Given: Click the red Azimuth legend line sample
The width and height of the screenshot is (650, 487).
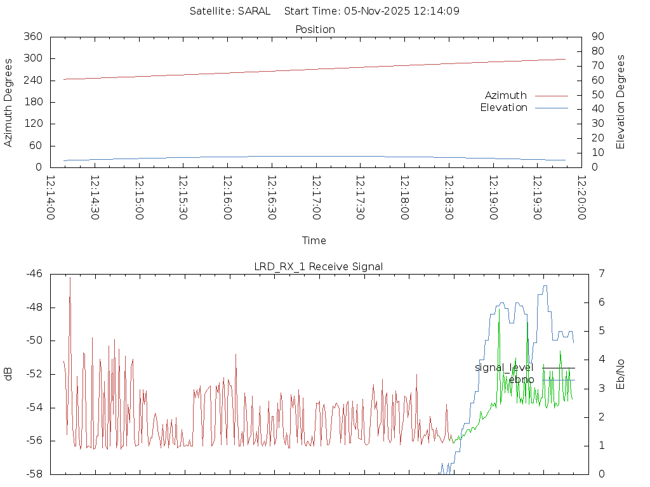Looking at the screenshot, I should point(551,96).
